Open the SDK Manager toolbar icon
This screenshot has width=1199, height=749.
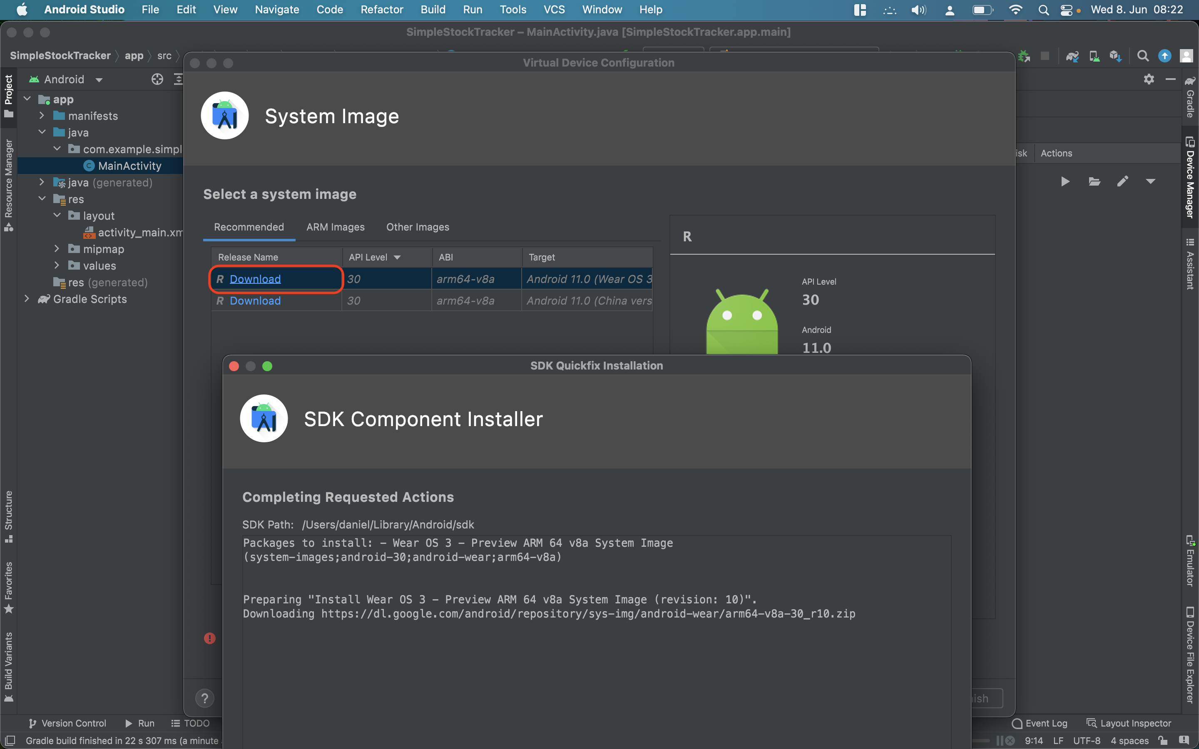(x=1115, y=56)
